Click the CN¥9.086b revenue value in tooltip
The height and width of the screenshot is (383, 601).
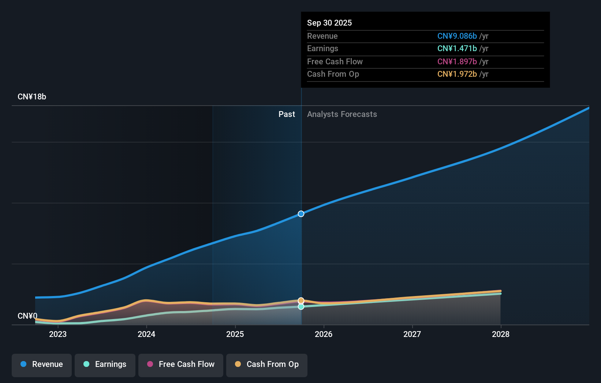click(x=457, y=36)
